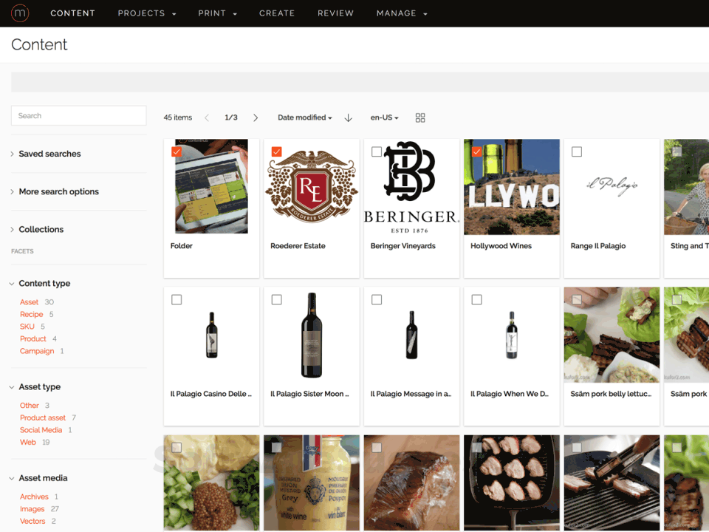Filter by the Recipe content type
The image size is (709, 532).
[31, 314]
